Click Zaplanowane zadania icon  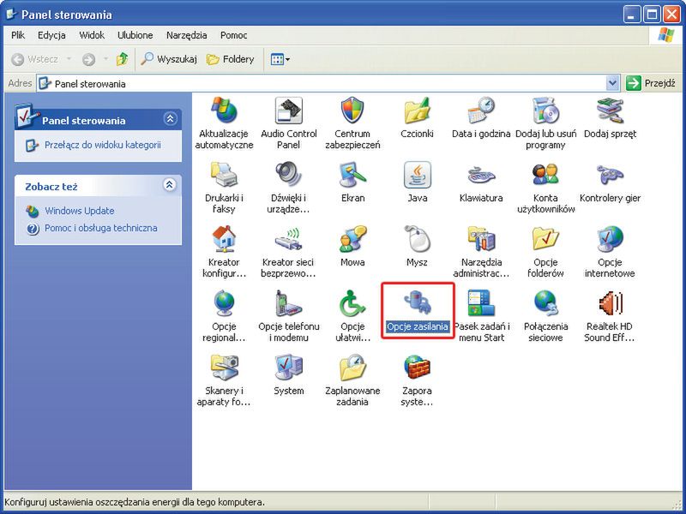(x=352, y=368)
